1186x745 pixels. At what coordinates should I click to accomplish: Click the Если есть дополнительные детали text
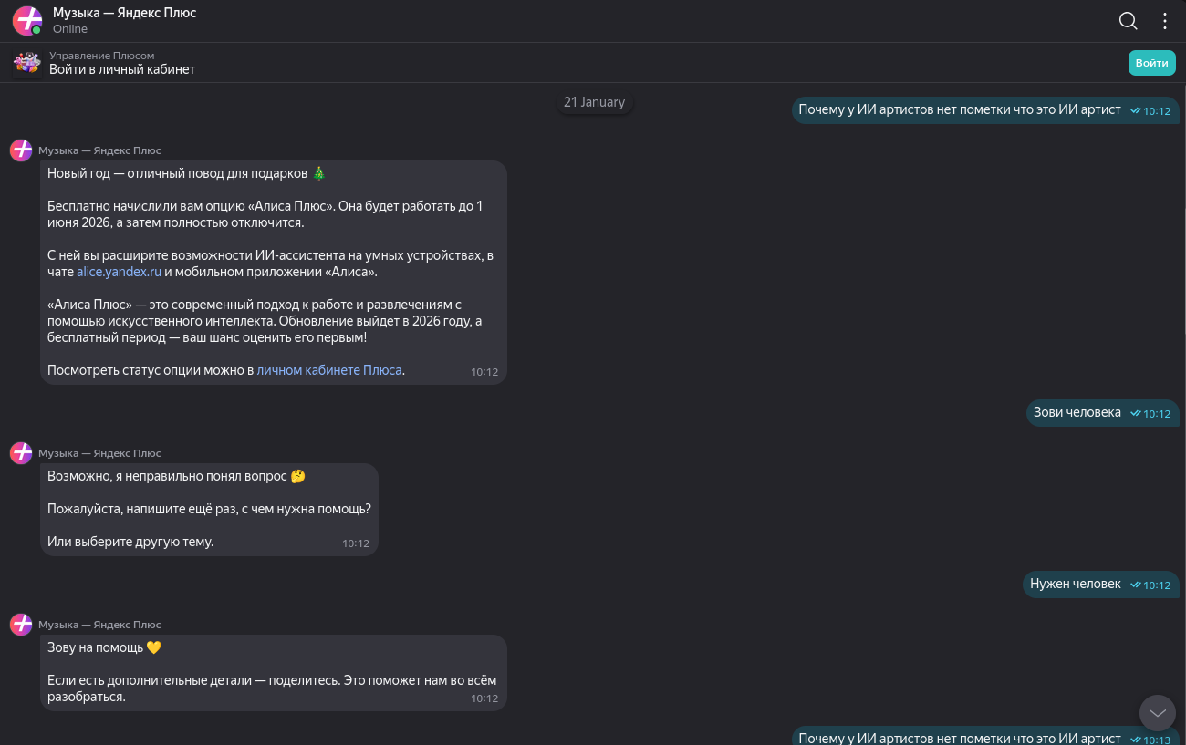pyautogui.click(x=272, y=688)
